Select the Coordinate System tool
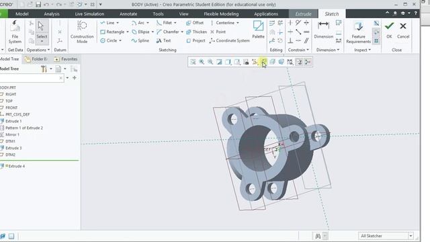This screenshot has width=430, height=242. pyautogui.click(x=230, y=40)
